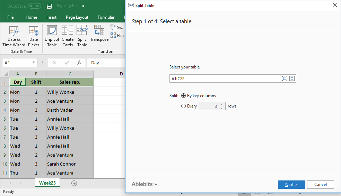Click the Swap ranges icon
341x196 pixels.
click(x=113, y=27)
